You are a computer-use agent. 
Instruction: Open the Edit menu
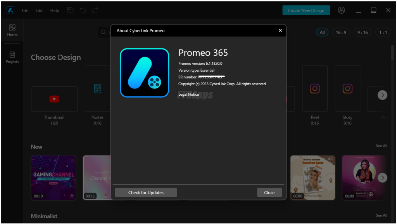coord(39,10)
